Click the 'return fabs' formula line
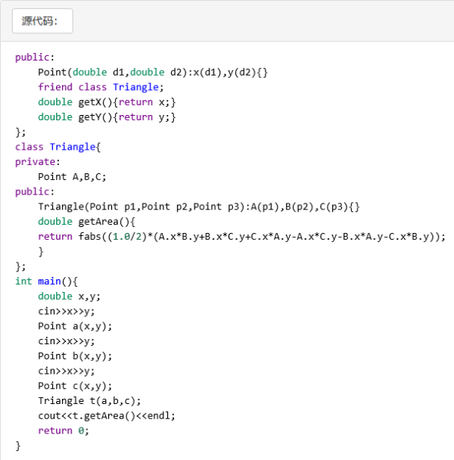This screenshot has height=460, width=454. point(241,236)
